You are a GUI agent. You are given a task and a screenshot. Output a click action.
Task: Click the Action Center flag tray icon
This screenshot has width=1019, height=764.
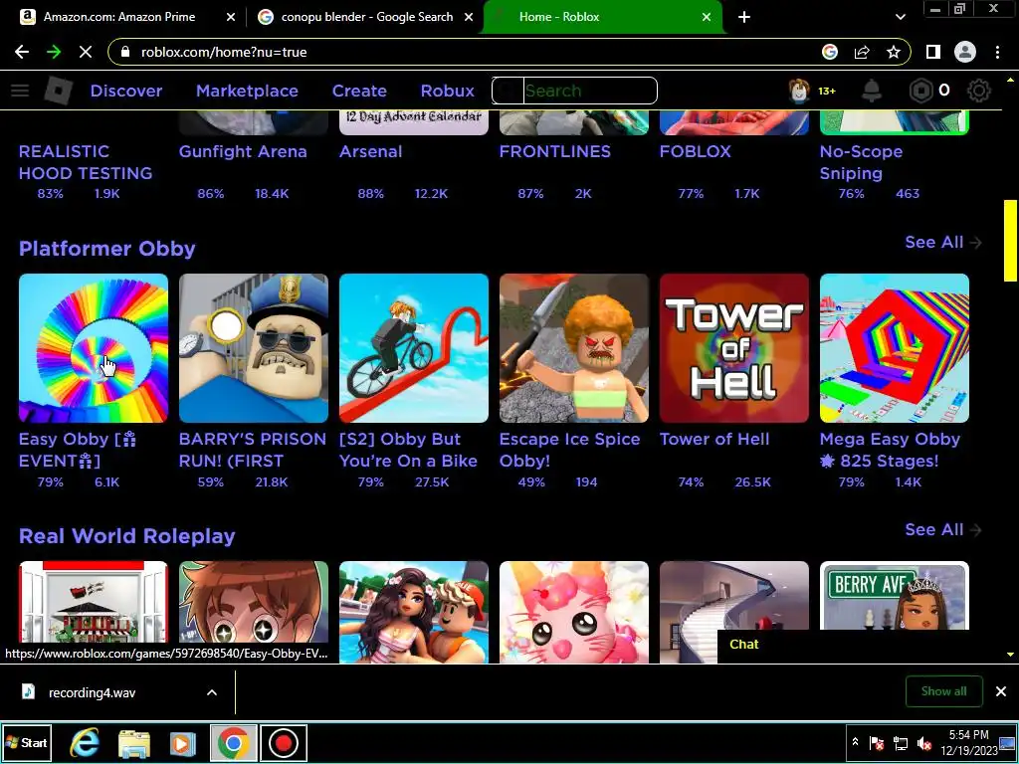click(877, 743)
